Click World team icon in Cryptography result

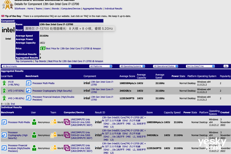pyautogui.click(x=54, y=135)
